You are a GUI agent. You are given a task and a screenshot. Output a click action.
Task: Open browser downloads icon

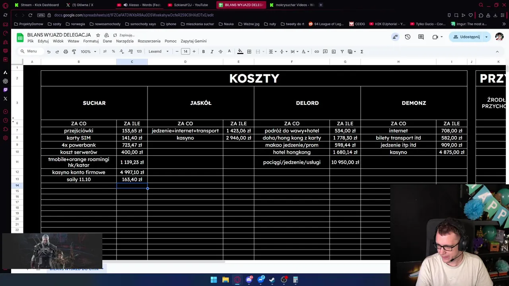(495, 15)
